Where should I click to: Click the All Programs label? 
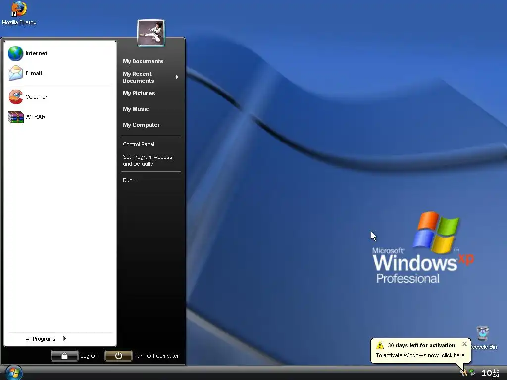tap(41, 339)
